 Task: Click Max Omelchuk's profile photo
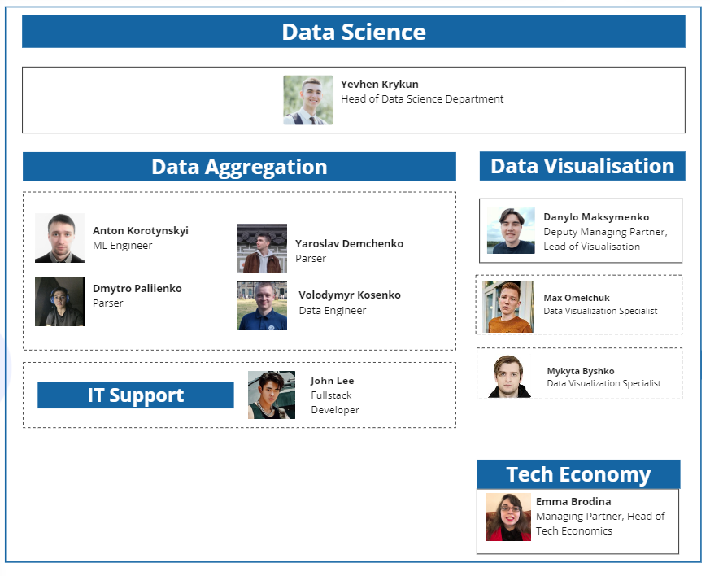click(507, 307)
